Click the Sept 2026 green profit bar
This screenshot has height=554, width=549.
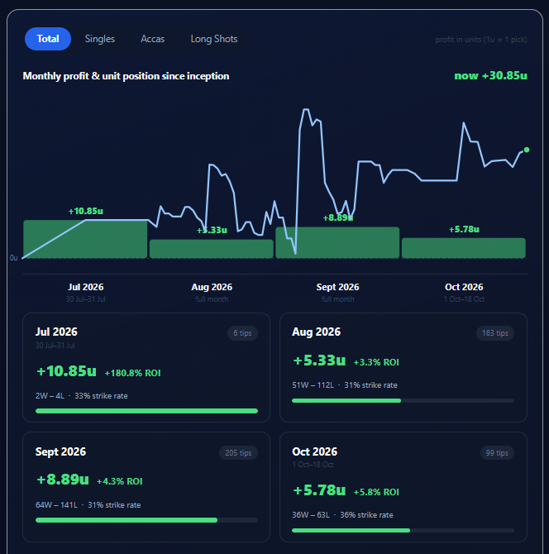(337, 242)
